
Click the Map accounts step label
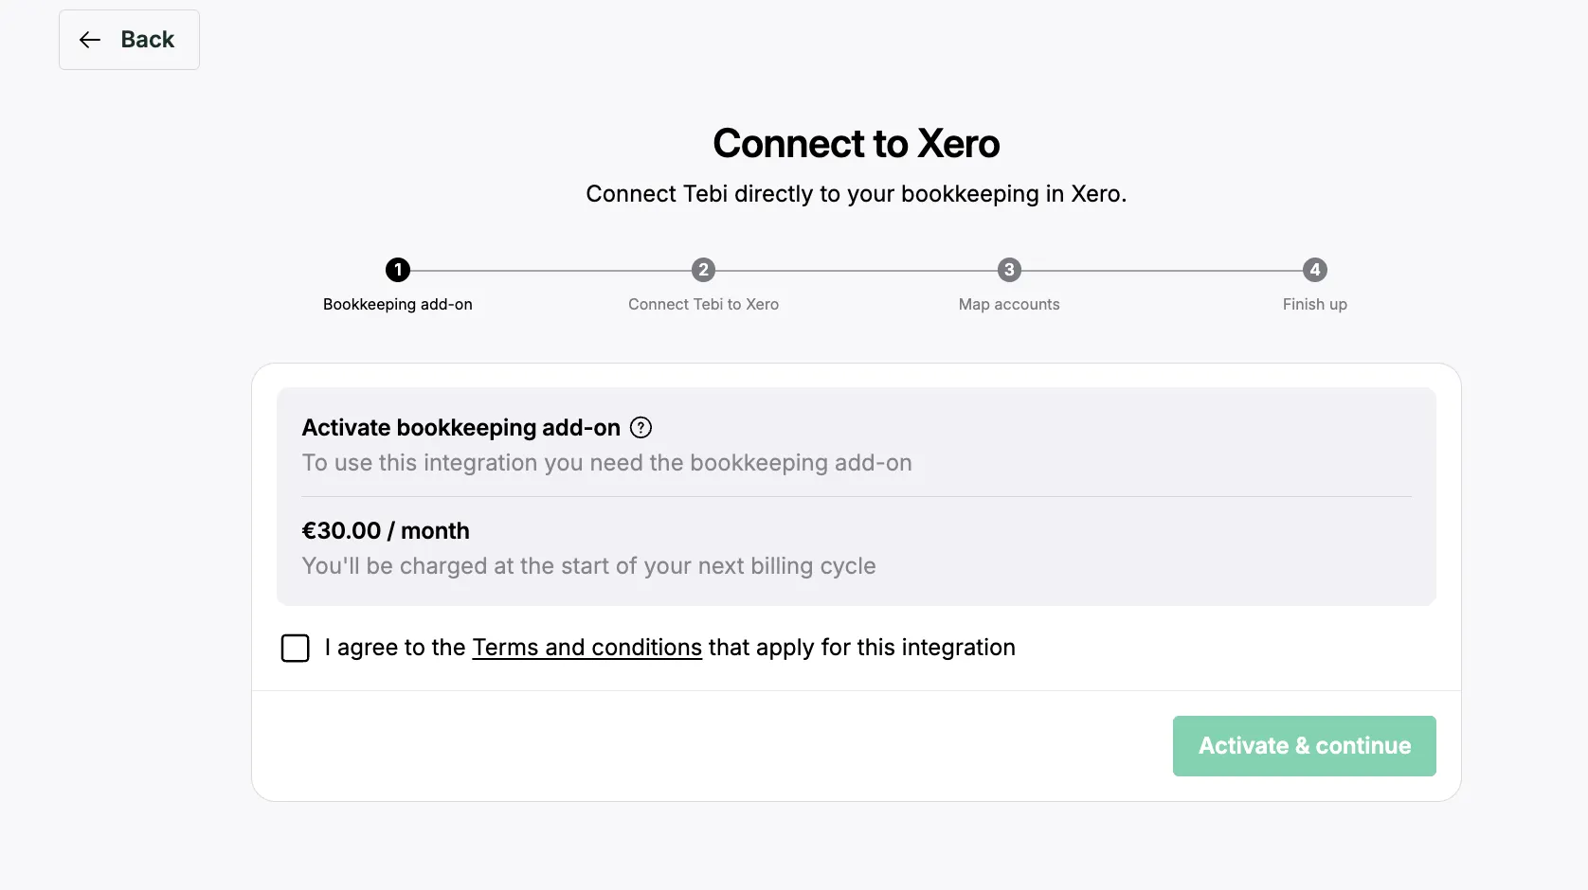click(x=1009, y=305)
